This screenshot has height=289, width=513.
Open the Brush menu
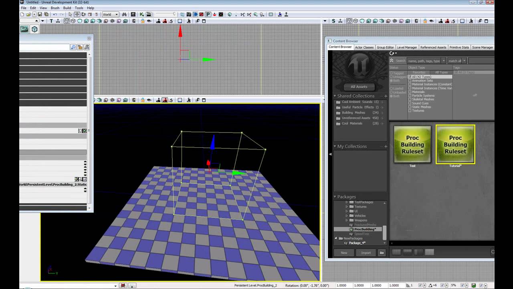click(55, 8)
